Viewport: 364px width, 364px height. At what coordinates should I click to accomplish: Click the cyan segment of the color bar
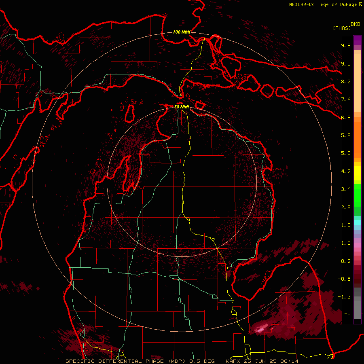coord(357,222)
